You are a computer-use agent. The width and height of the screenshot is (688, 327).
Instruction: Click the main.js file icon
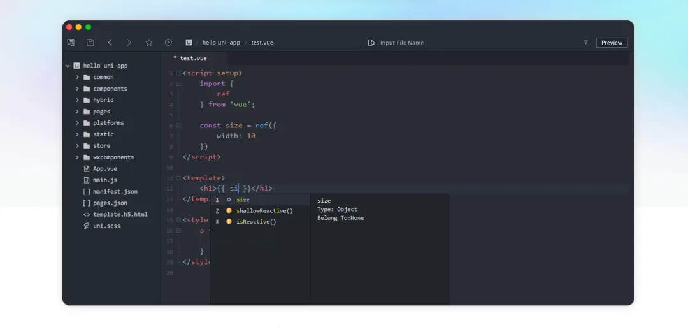(x=87, y=180)
